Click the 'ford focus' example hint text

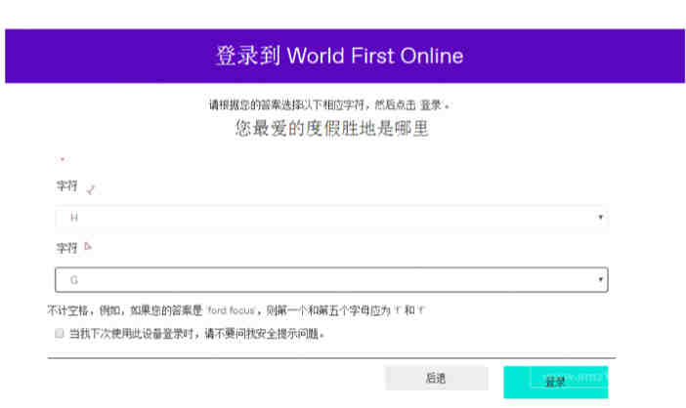[x=236, y=310]
